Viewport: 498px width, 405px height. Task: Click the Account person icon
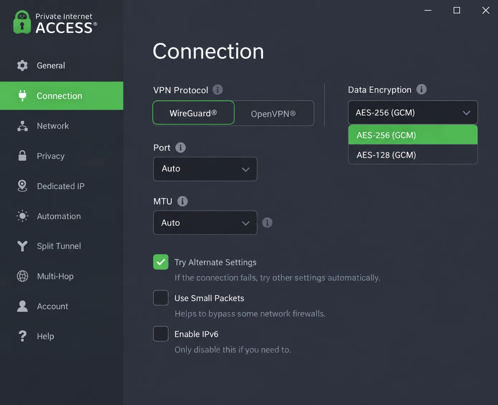(x=22, y=306)
